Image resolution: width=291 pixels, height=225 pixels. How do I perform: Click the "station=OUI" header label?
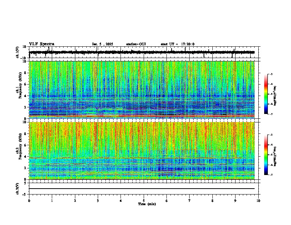click(136, 44)
